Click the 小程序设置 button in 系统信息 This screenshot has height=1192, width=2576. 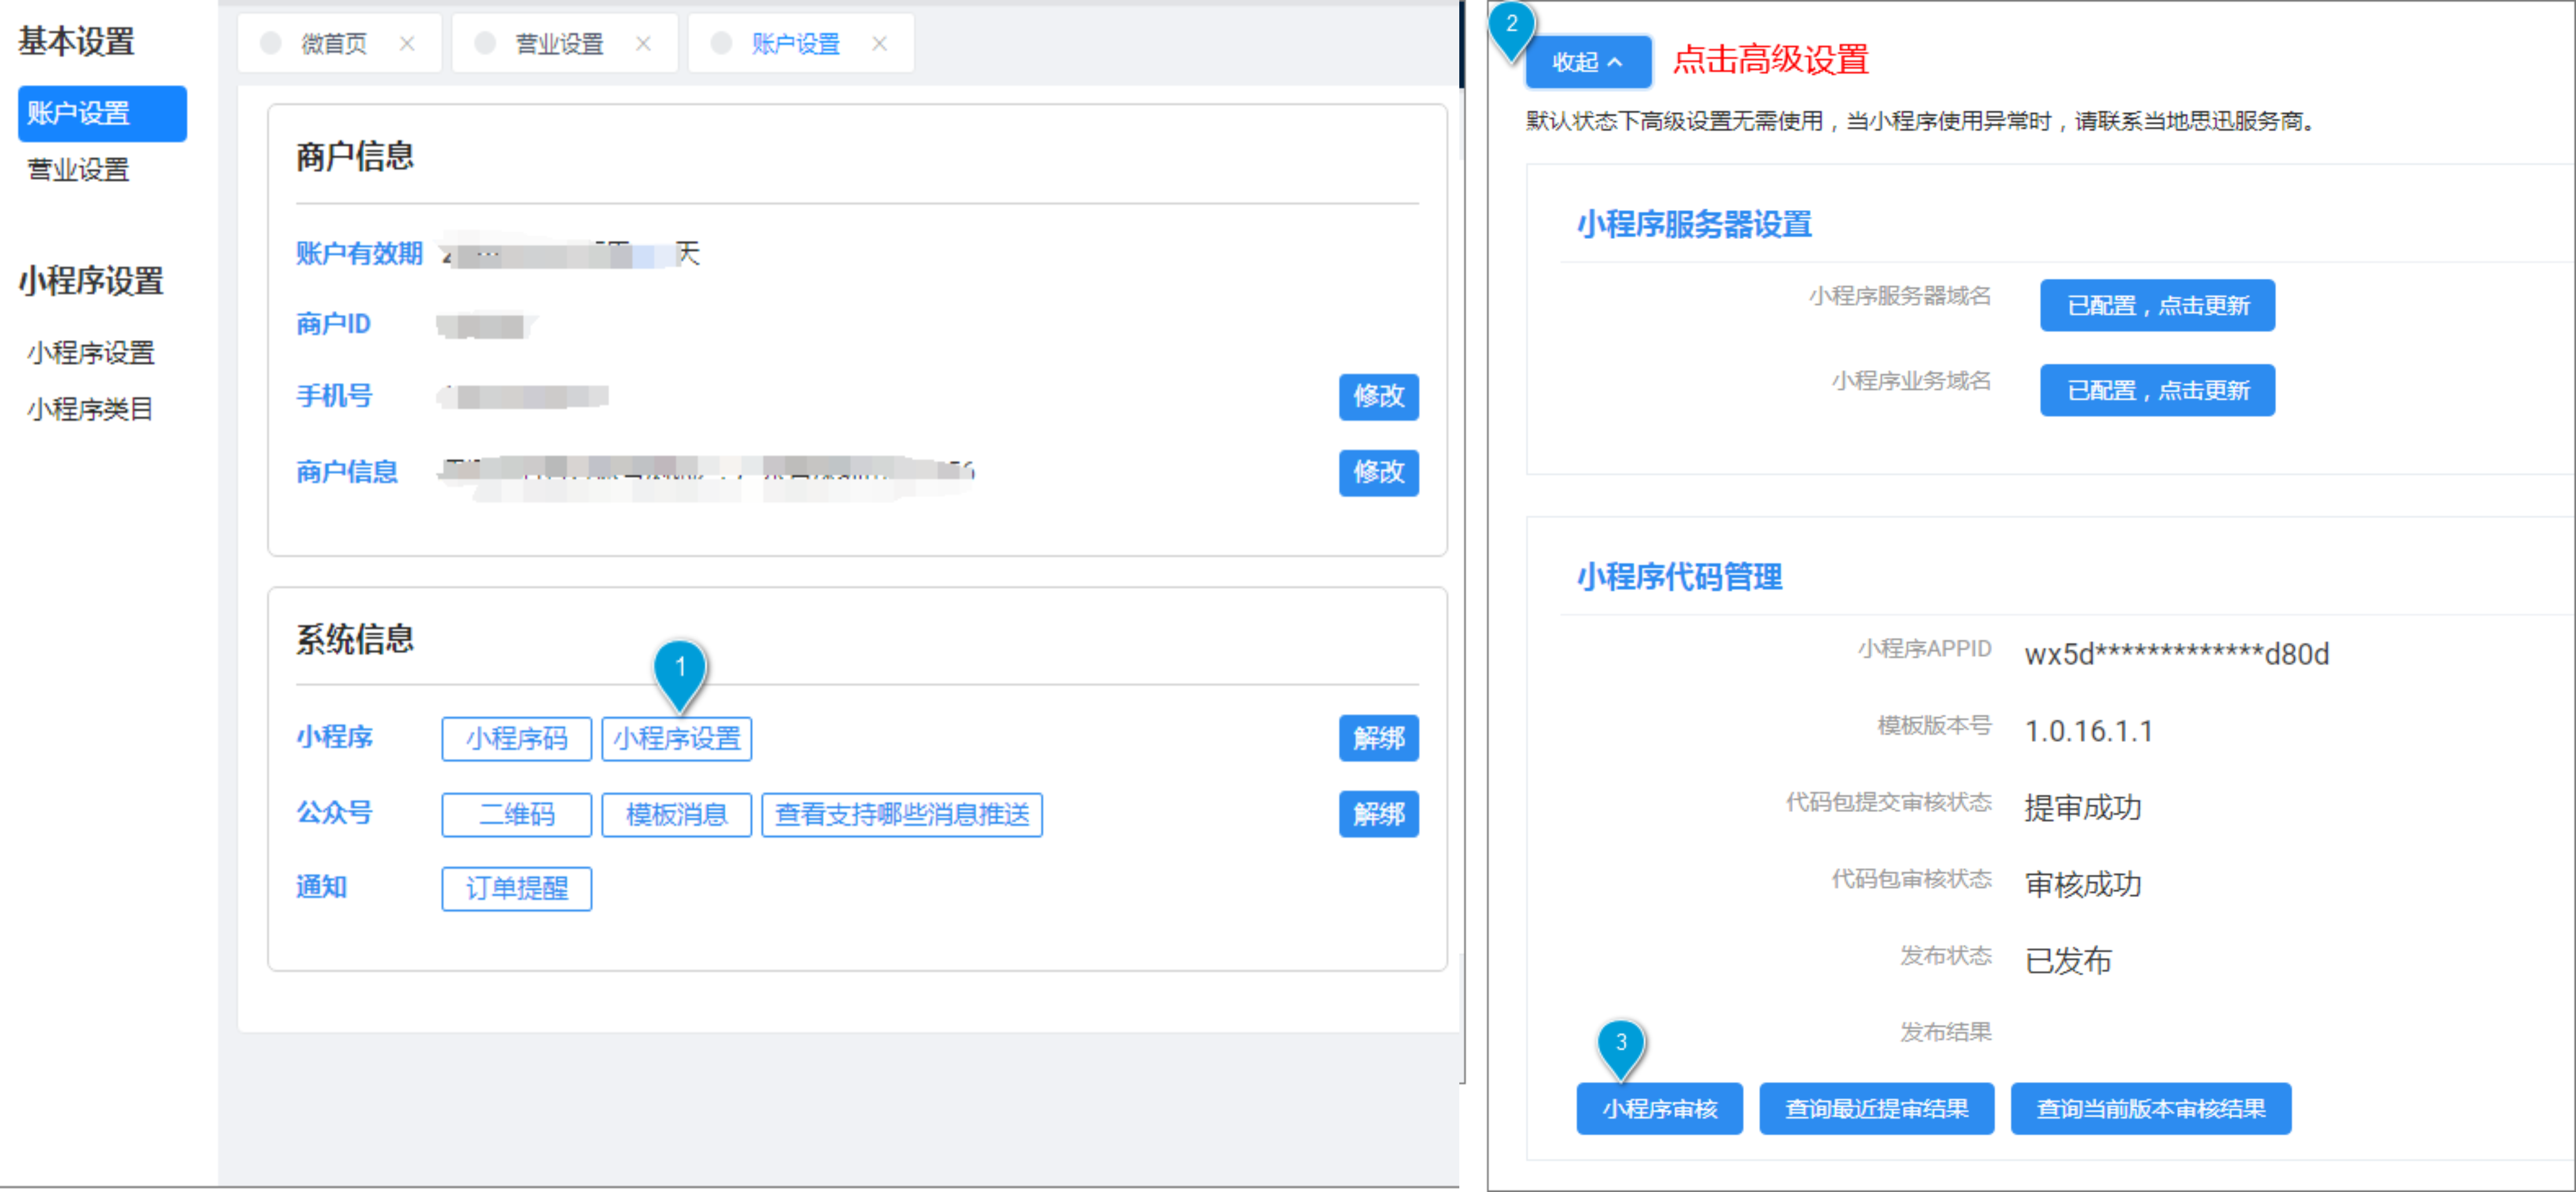676,739
